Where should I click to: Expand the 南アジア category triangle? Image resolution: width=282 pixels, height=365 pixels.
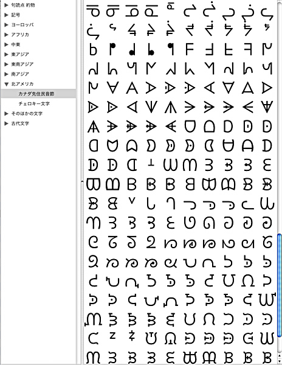pyautogui.click(x=6, y=74)
